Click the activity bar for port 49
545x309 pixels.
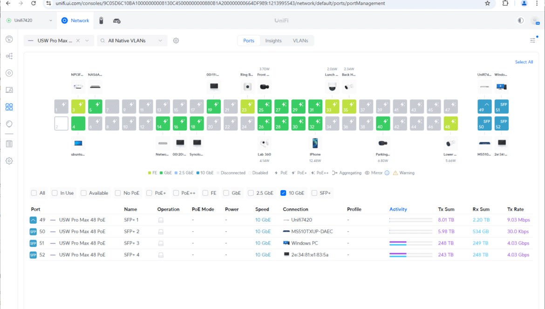tap(411, 220)
